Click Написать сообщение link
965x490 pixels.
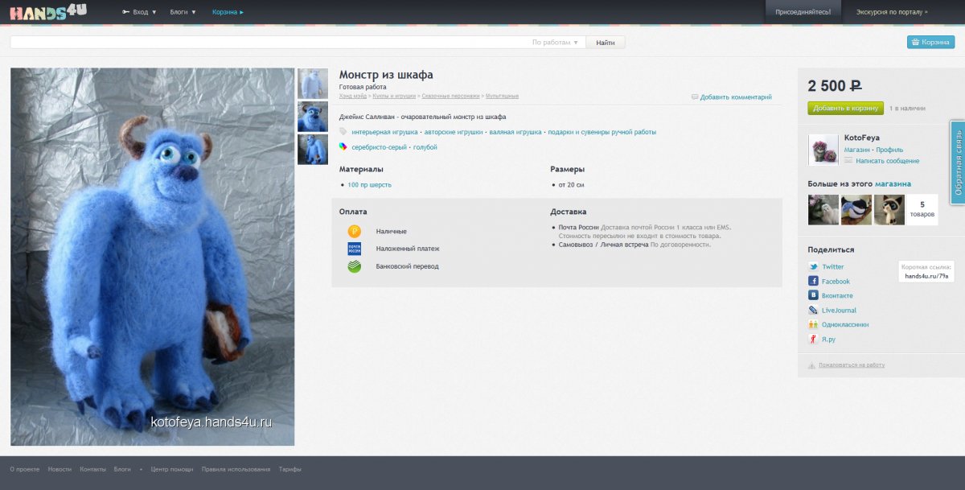(888, 161)
